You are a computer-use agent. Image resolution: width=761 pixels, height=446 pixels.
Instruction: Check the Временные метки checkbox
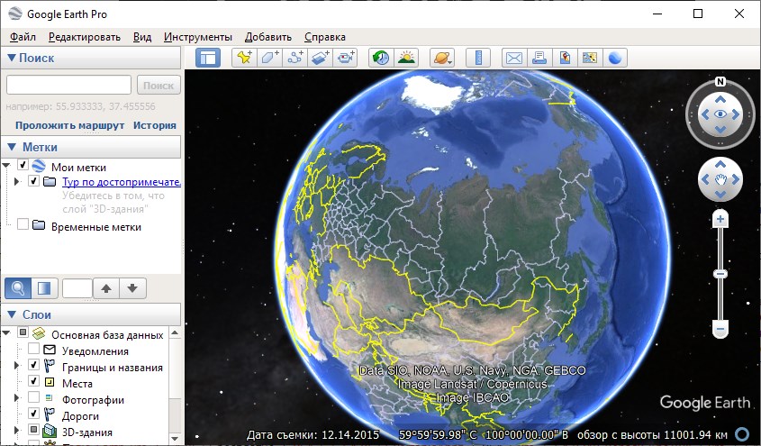pos(23,226)
